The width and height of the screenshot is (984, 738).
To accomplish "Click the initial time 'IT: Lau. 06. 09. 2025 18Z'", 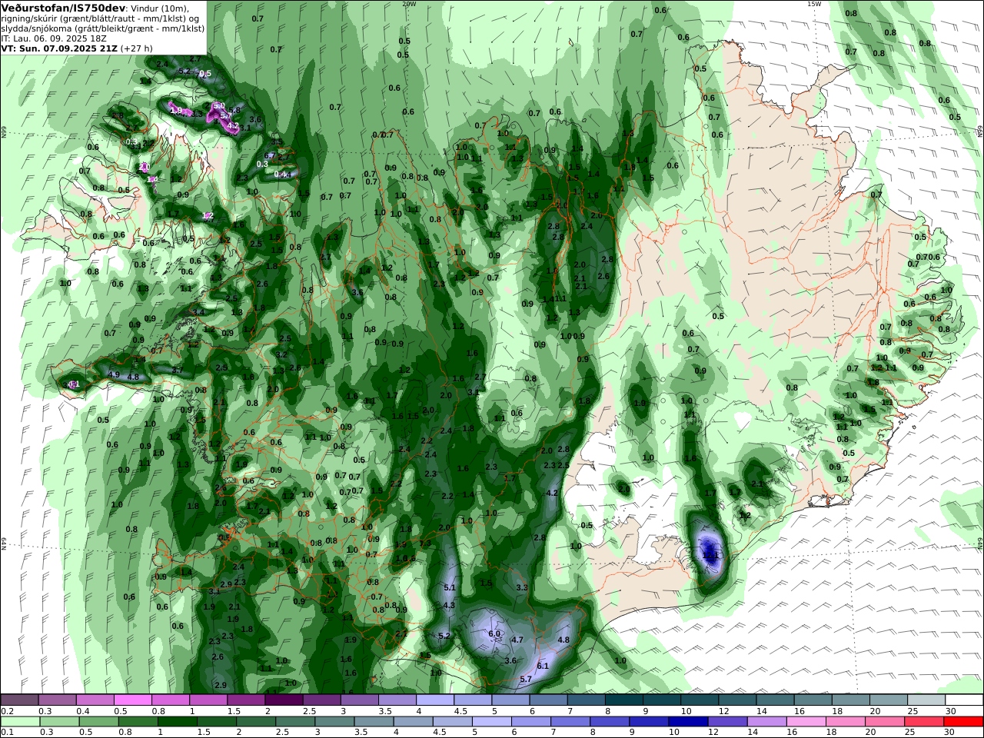I will pos(53,38).
